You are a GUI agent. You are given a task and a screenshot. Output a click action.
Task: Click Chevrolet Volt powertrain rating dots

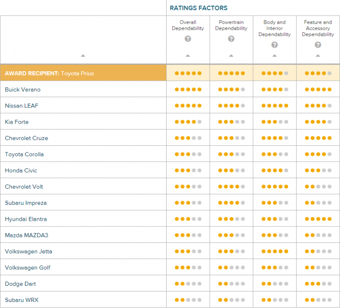click(231, 187)
